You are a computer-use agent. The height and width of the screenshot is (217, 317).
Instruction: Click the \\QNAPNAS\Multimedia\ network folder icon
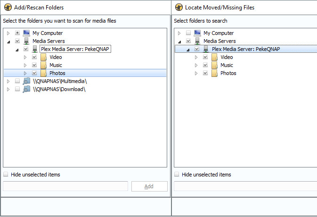[27, 81]
